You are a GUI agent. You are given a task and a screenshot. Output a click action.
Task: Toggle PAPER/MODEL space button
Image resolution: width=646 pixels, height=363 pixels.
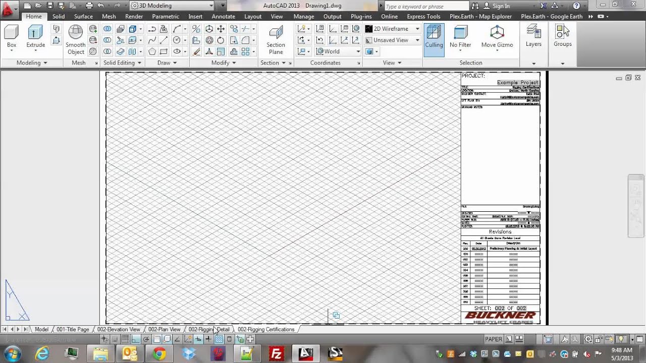point(494,339)
